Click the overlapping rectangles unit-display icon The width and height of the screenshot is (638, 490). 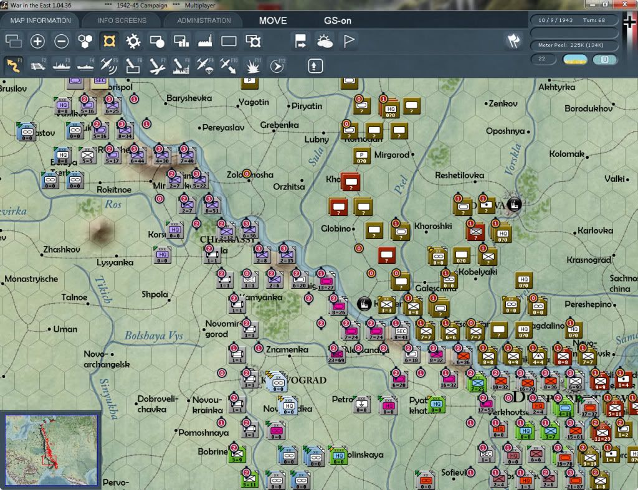click(x=14, y=41)
